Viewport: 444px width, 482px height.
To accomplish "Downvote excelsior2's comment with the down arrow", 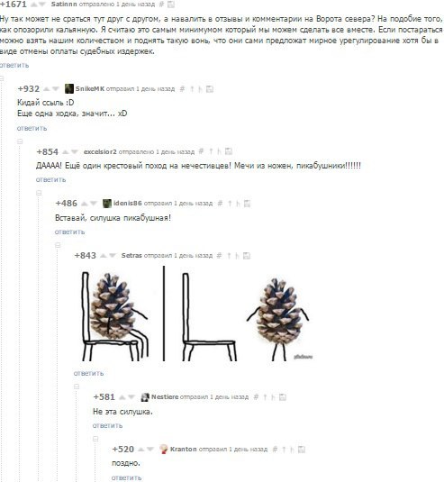I will (x=75, y=152).
